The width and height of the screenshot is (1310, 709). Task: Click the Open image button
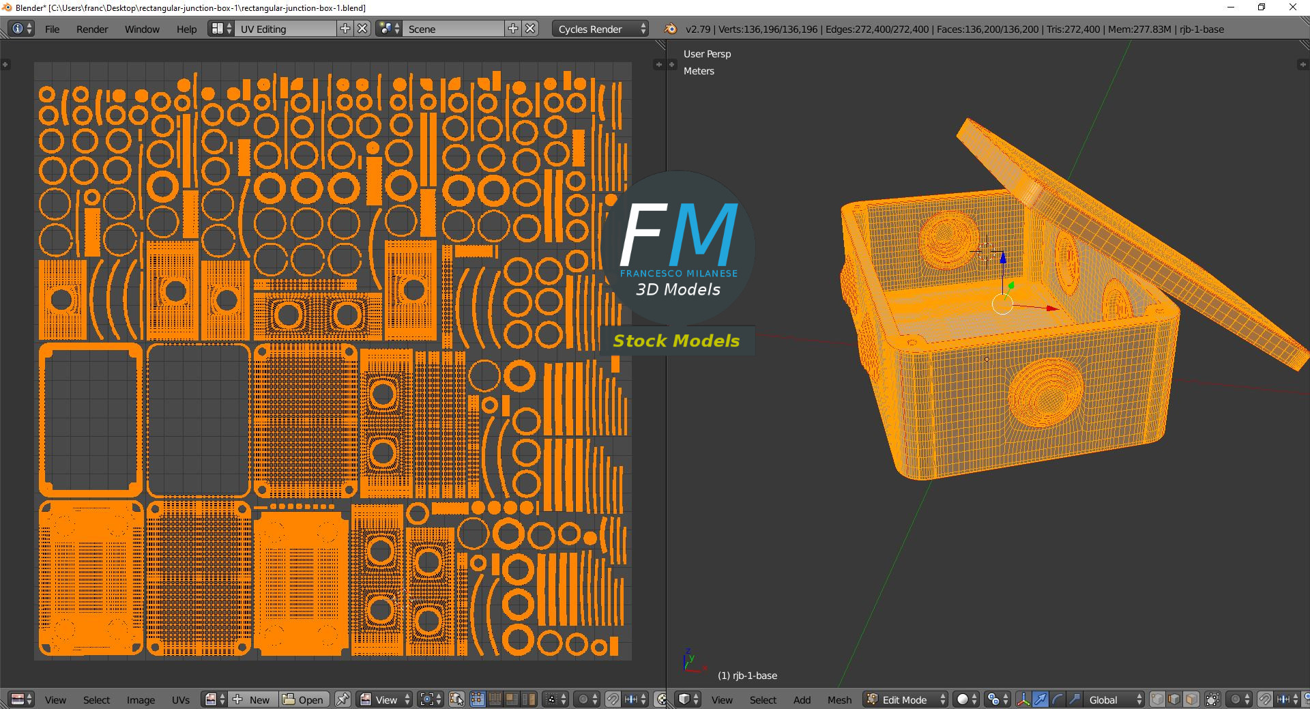tap(304, 699)
